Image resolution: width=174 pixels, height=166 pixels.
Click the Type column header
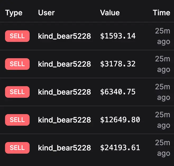(x=14, y=13)
